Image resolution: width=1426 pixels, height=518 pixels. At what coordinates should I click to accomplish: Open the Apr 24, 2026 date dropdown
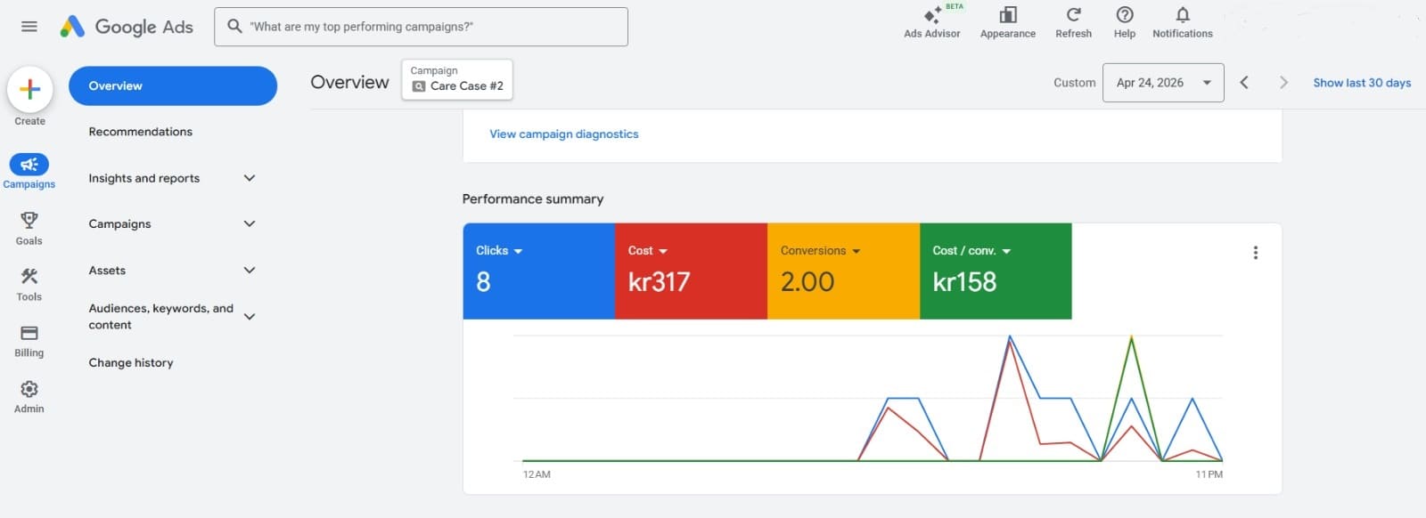tap(1163, 83)
